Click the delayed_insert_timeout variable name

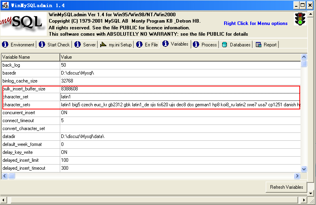[24, 168]
